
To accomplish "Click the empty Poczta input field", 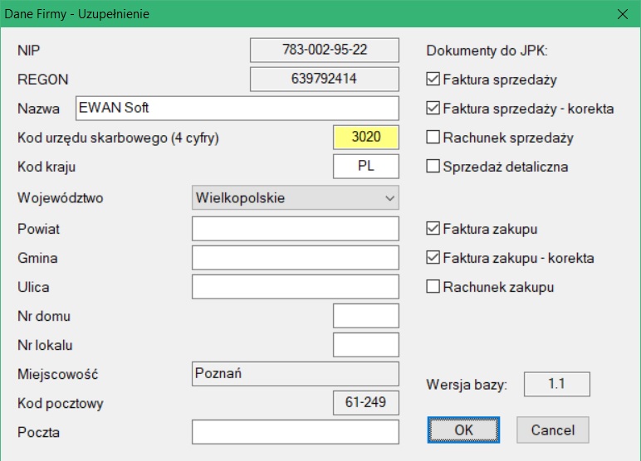I will 295,432.
